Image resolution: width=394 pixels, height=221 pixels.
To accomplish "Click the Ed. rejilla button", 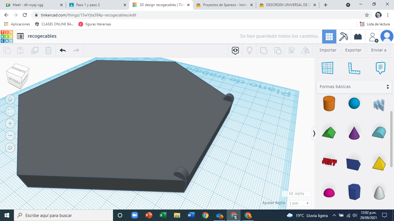I will click(x=297, y=194).
